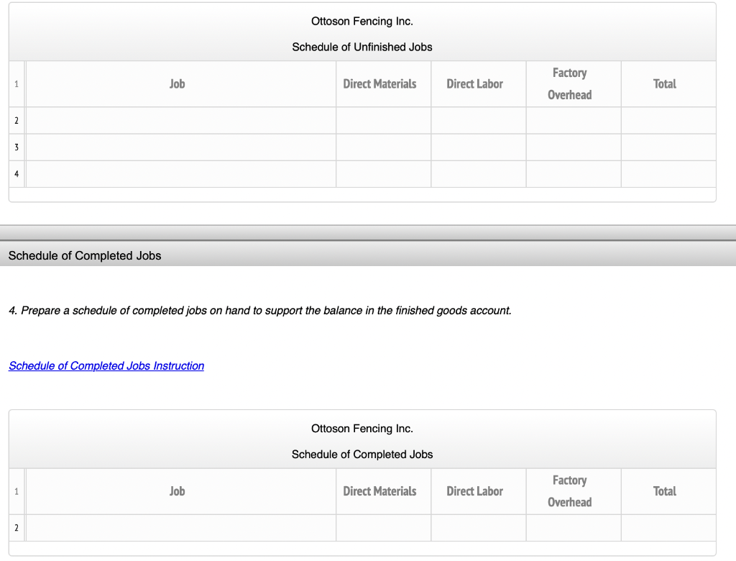Select Factory Overhead cell in Completed Jobs table
The height and width of the screenshot is (561, 736).
(573, 528)
